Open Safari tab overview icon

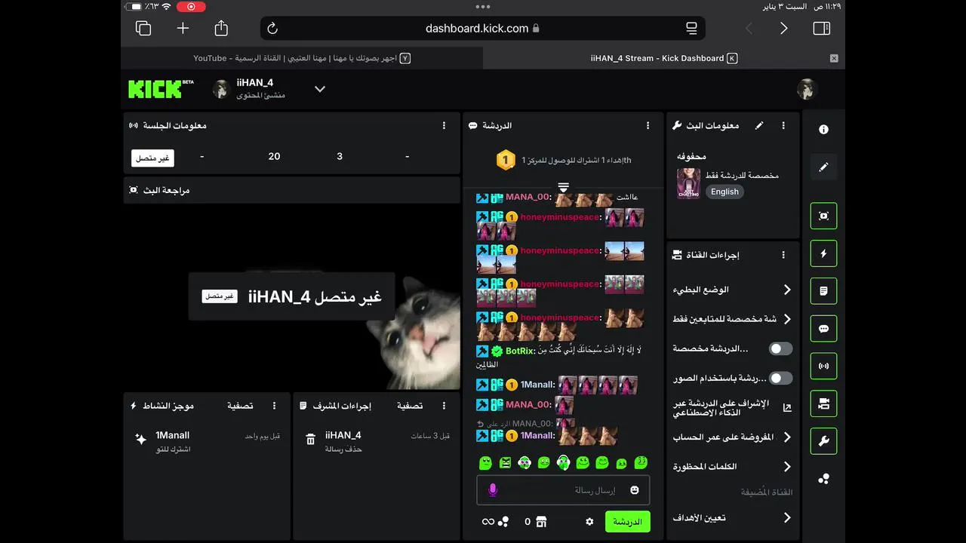tap(143, 29)
